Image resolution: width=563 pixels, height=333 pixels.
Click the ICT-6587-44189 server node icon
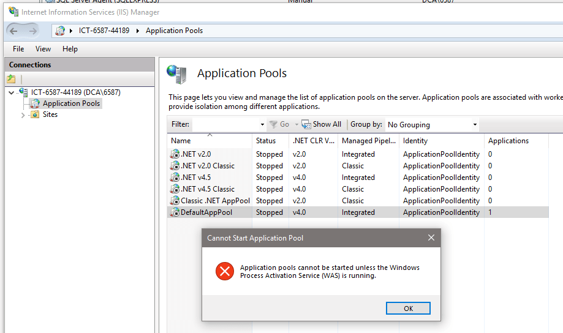click(x=23, y=92)
